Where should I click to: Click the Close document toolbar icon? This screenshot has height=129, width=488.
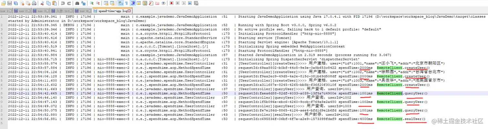(x=22, y=3)
